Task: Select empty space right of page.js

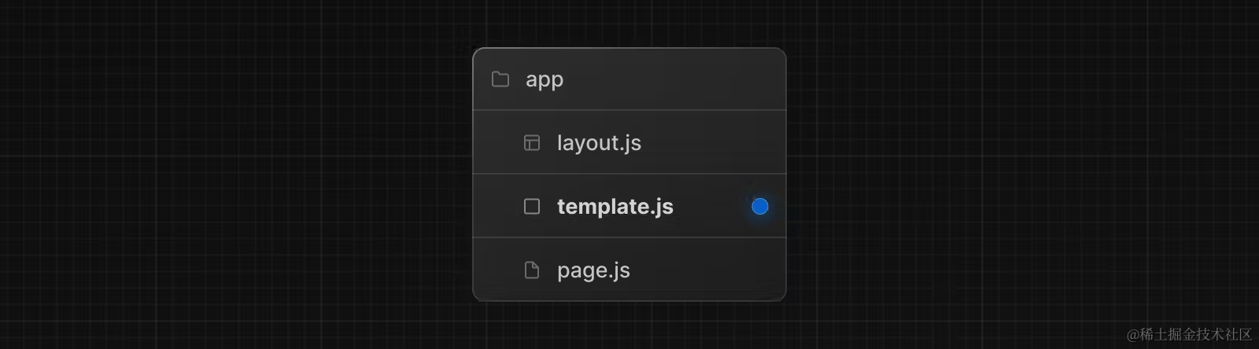Action: pos(708,270)
